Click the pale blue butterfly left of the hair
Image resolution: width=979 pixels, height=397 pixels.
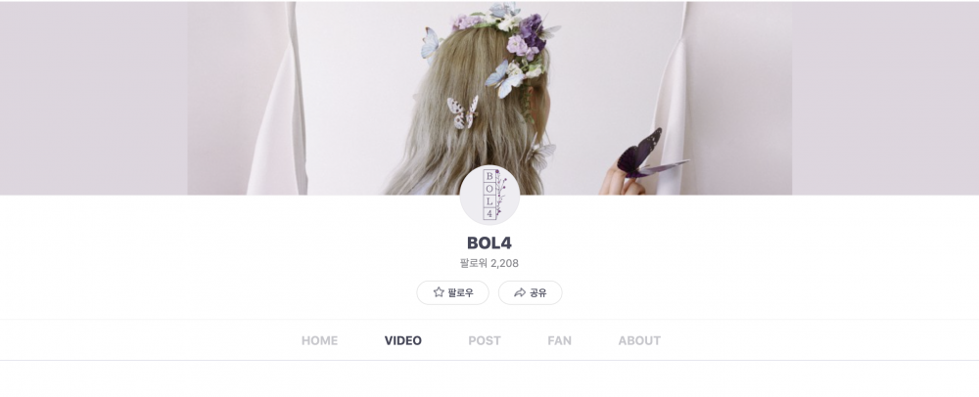431,44
